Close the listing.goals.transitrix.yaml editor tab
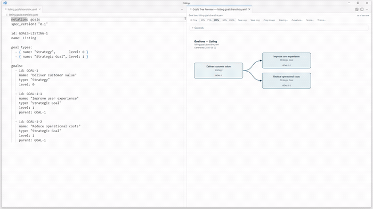The height and width of the screenshot is (209, 373). point(40,10)
